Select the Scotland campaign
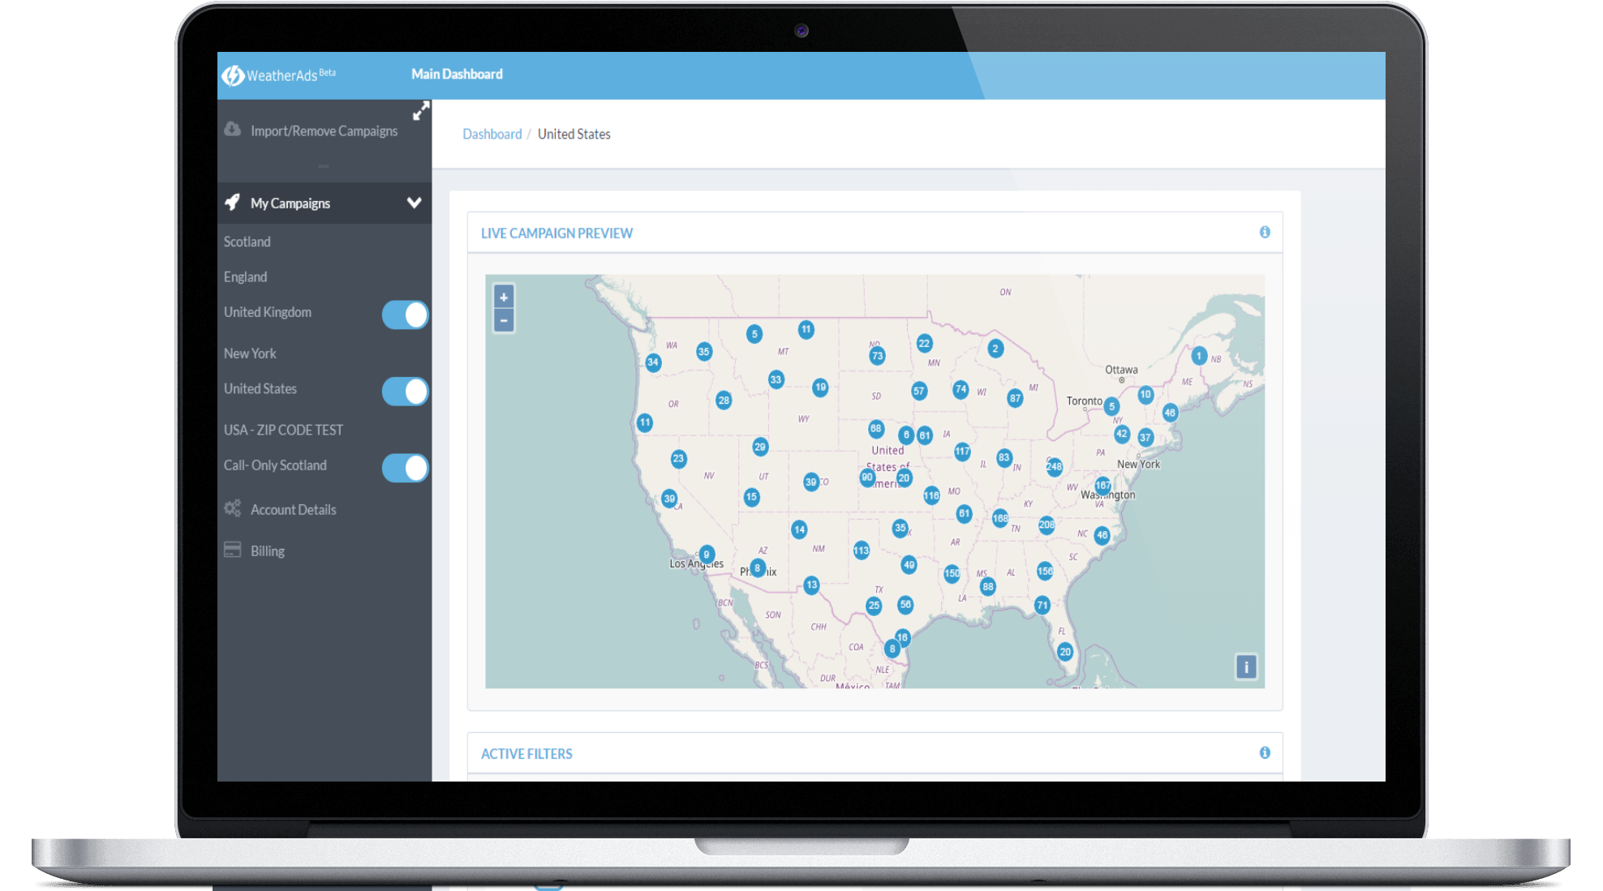Viewport: 1603px width, 891px height. [247, 242]
